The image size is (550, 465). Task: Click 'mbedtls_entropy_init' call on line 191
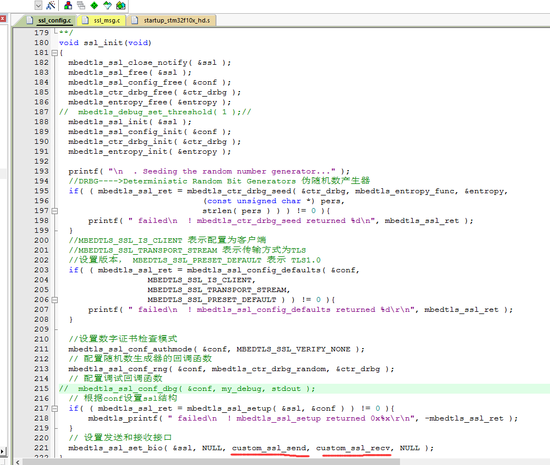(118, 152)
